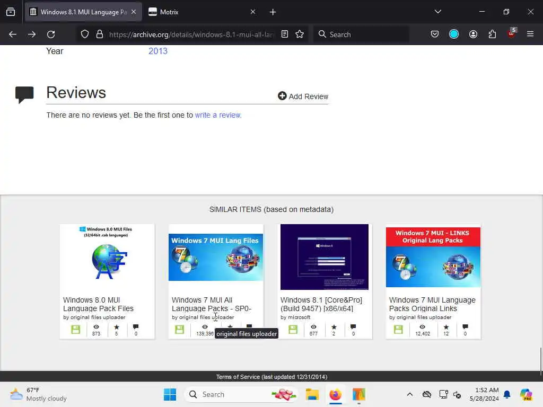The height and width of the screenshot is (407, 543).
Task: Switch to the Motrix tab
Action: pos(202,12)
